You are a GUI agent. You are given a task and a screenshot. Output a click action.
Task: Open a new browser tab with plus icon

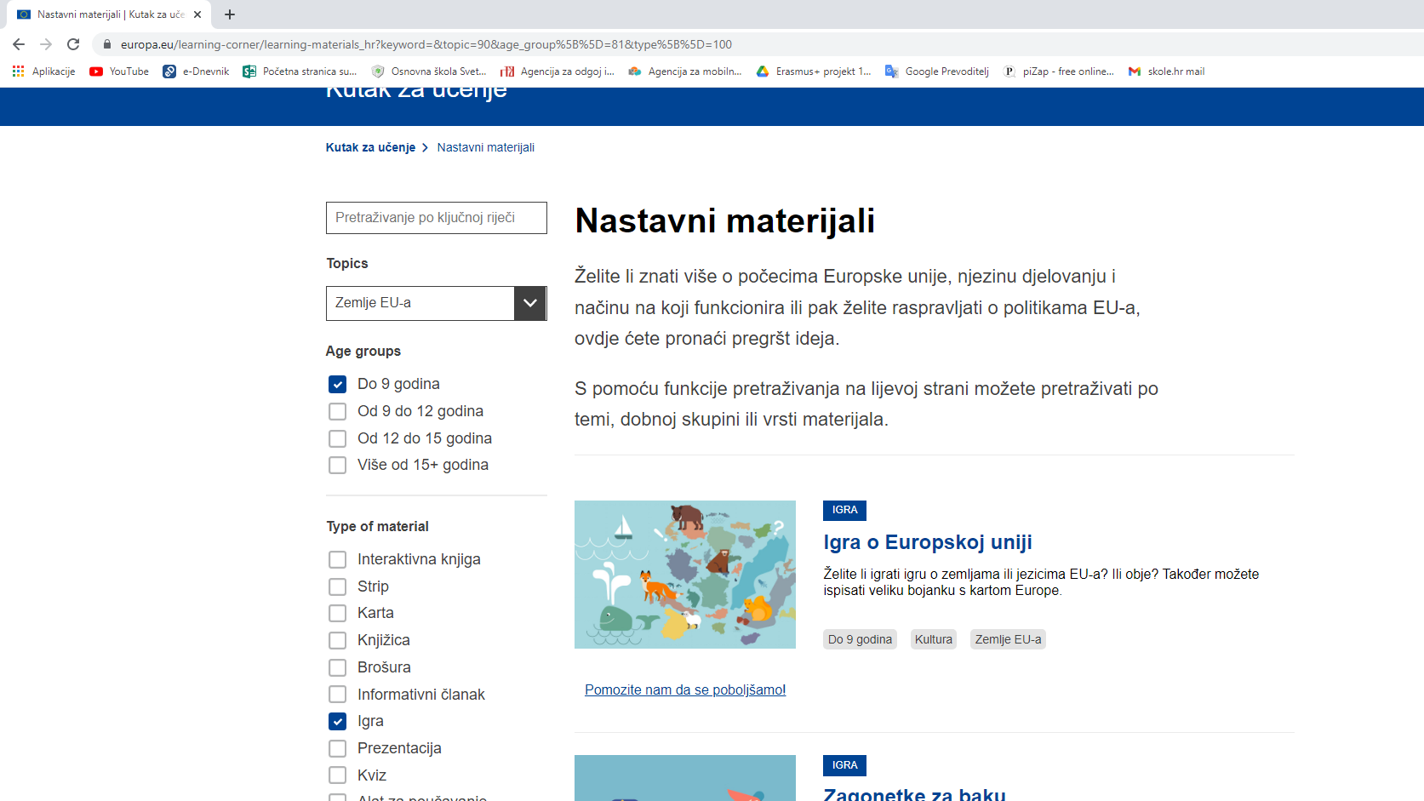tap(230, 14)
